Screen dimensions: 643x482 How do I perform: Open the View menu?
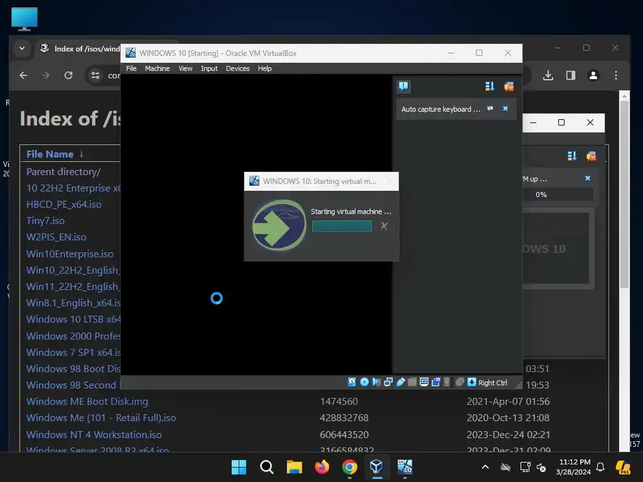tap(185, 68)
